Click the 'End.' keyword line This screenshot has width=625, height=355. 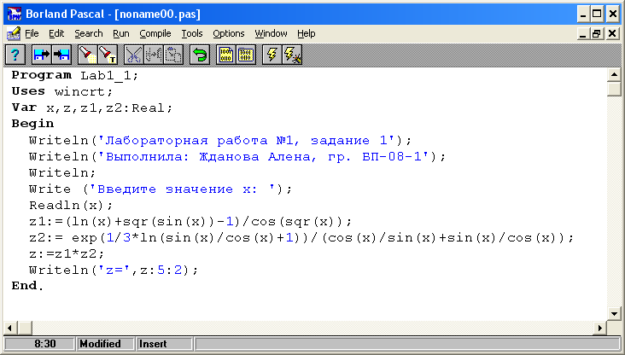27,286
